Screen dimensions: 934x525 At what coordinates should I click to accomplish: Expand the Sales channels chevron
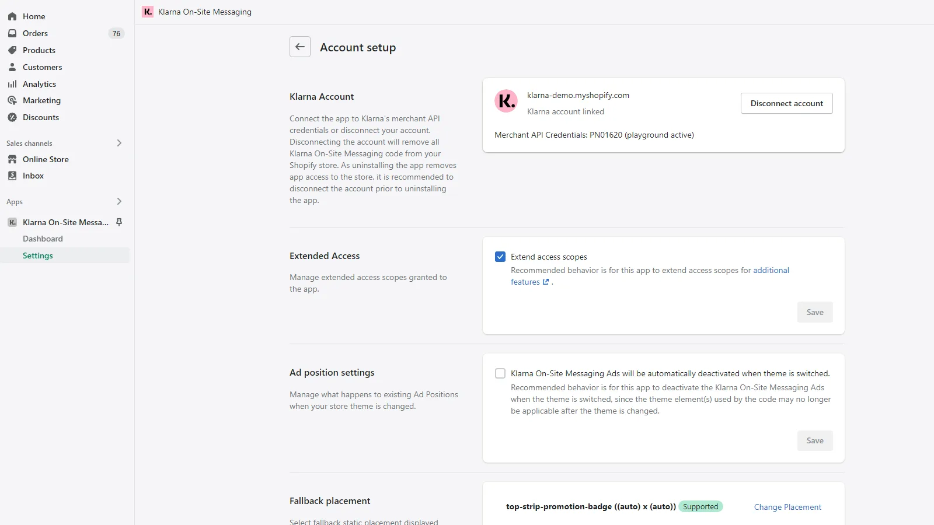(119, 143)
